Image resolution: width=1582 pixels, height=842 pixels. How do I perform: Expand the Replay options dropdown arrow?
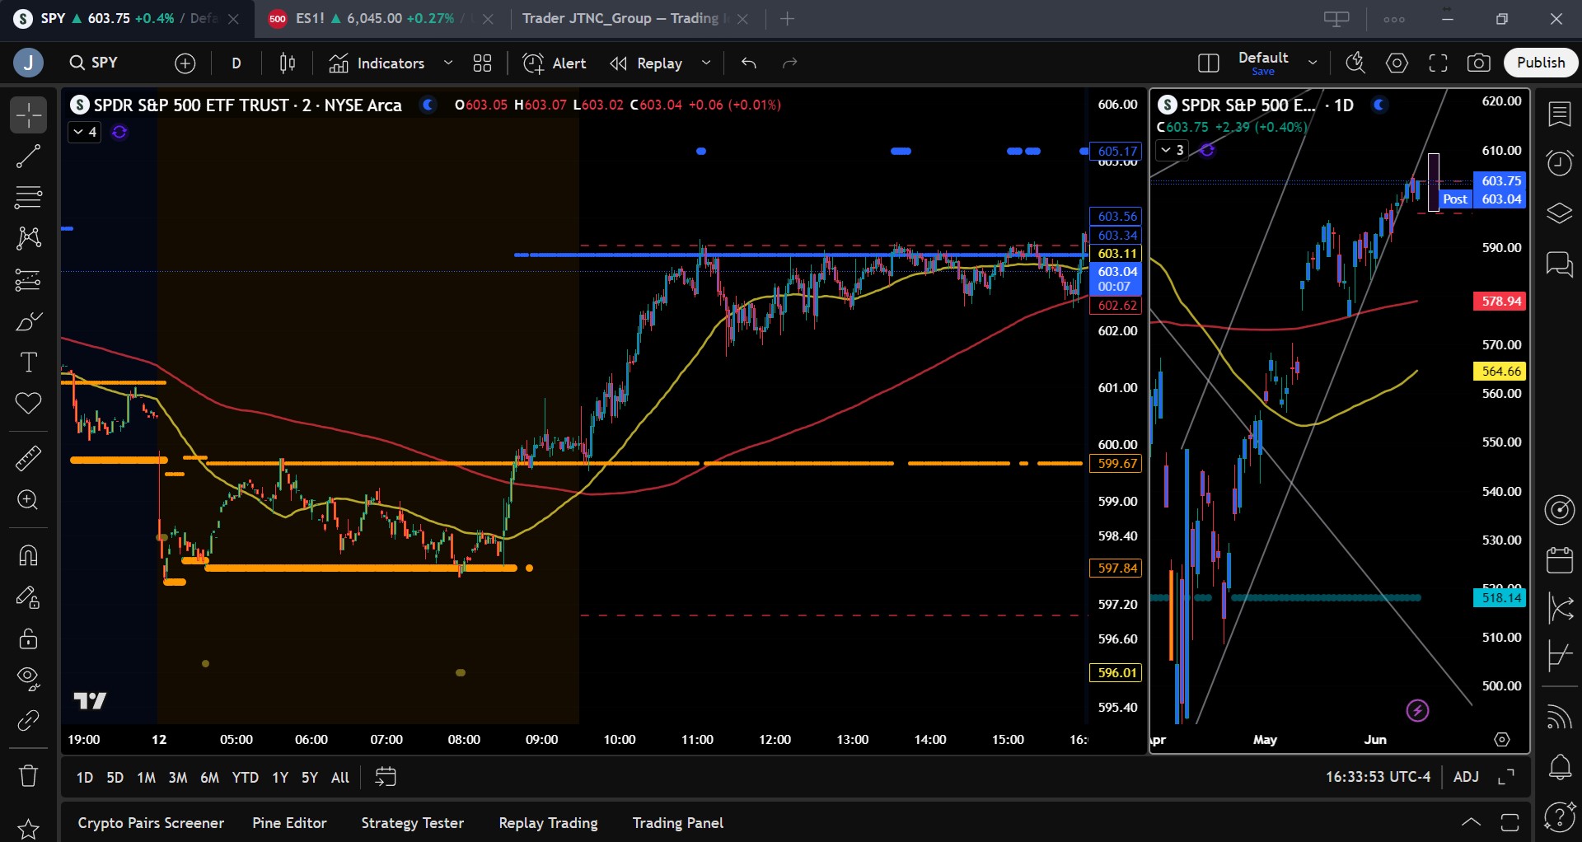706,63
